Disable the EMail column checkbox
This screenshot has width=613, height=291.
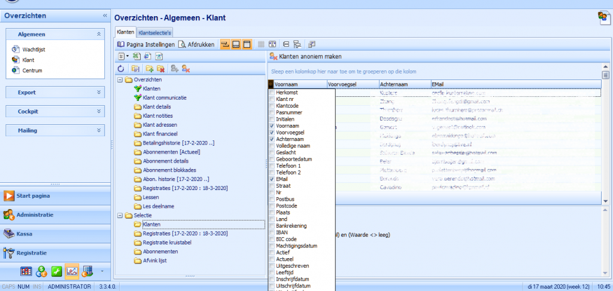pyautogui.click(x=272, y=179)
